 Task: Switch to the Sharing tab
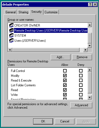(23, 12)
